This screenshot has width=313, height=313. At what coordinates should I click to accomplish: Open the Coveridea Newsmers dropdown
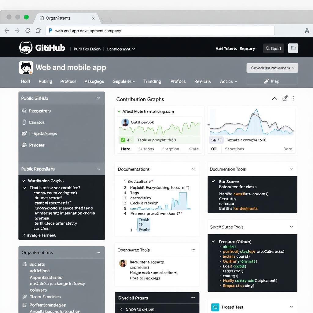tap(272, 68)
